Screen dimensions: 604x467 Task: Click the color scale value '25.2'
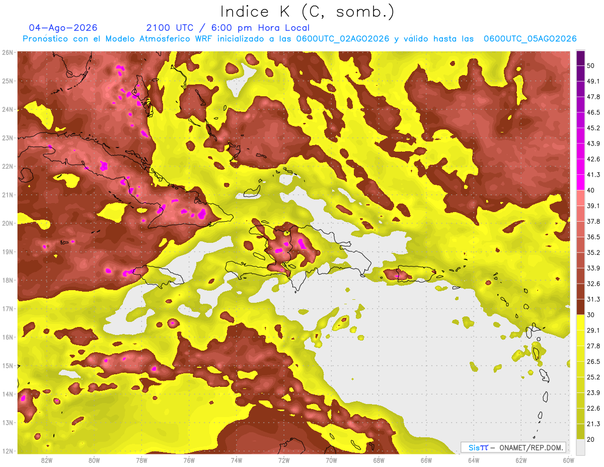(594, 377)
